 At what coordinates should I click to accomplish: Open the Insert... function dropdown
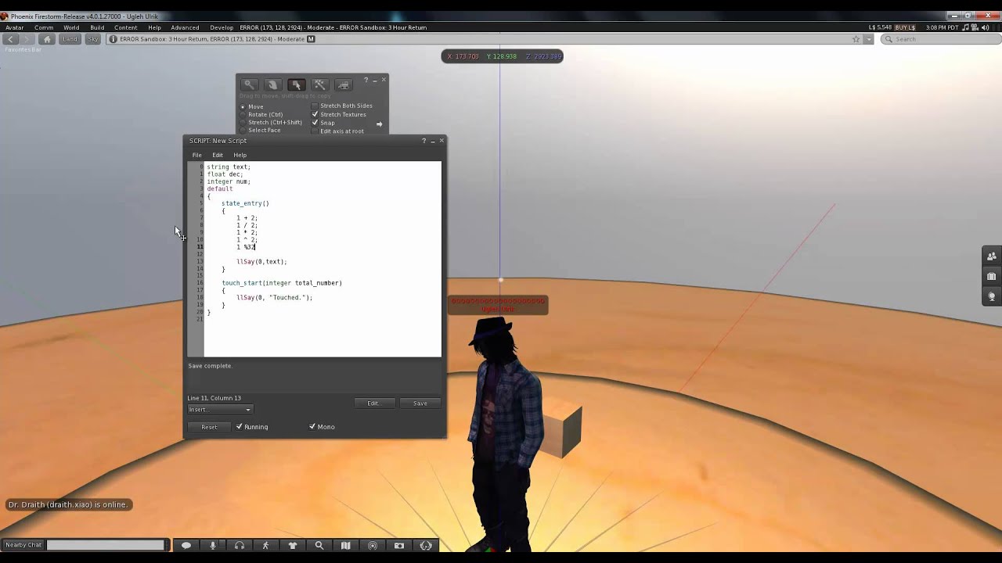[220, 410]
